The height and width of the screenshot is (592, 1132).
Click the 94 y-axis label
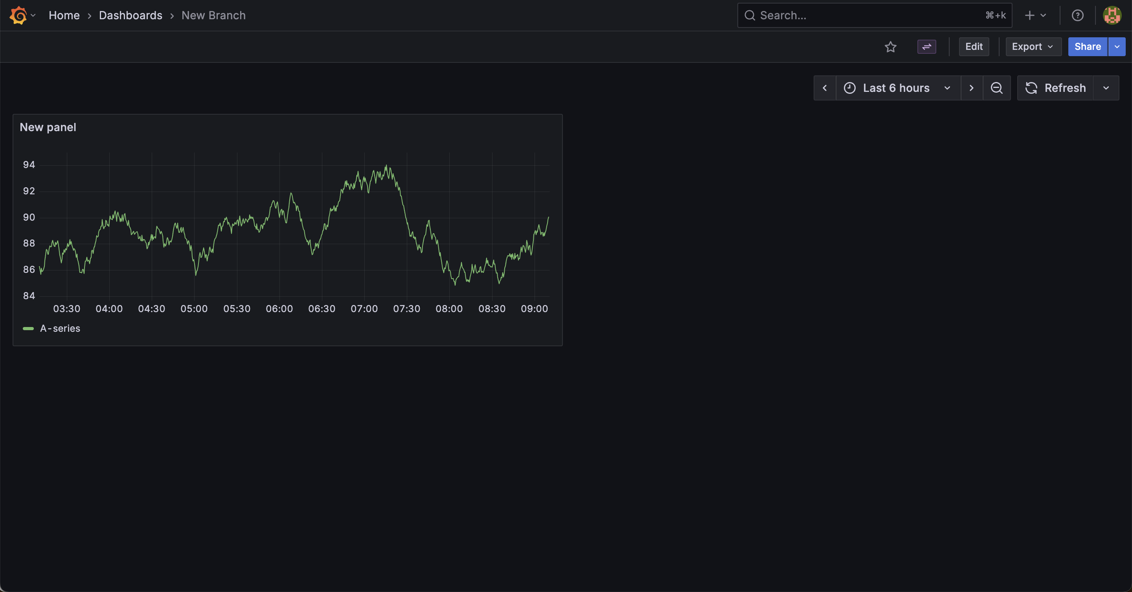pyautogui.click(x=29, y=164)
